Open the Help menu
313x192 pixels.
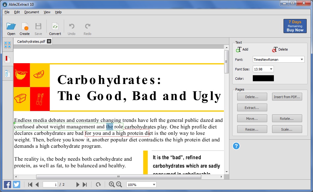58,12
